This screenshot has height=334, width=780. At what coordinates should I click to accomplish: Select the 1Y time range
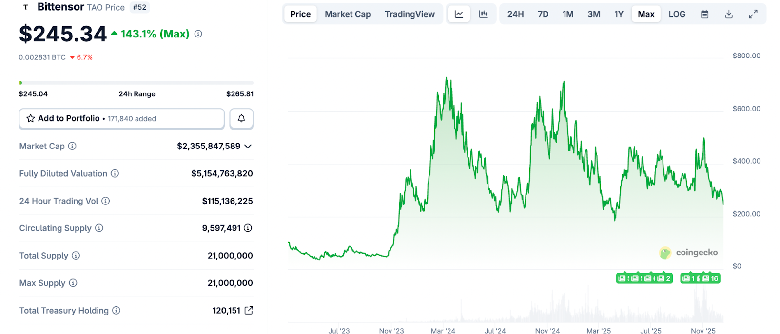[619, 14]
